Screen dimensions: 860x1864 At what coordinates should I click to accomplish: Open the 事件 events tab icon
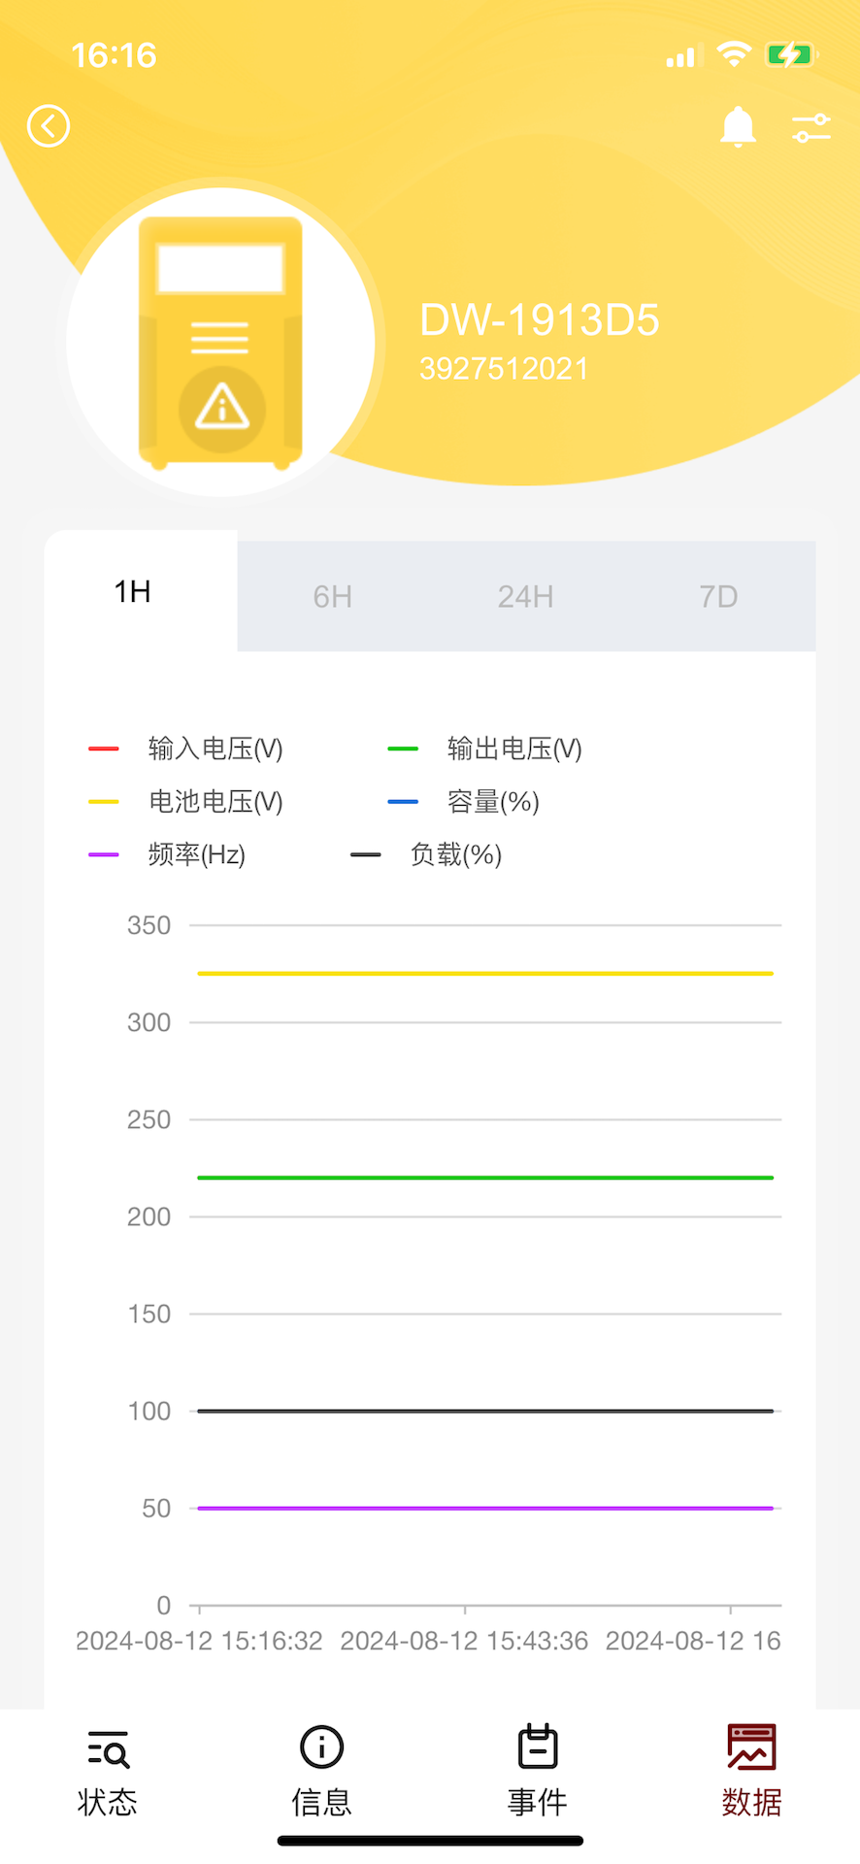(537, 1747)
